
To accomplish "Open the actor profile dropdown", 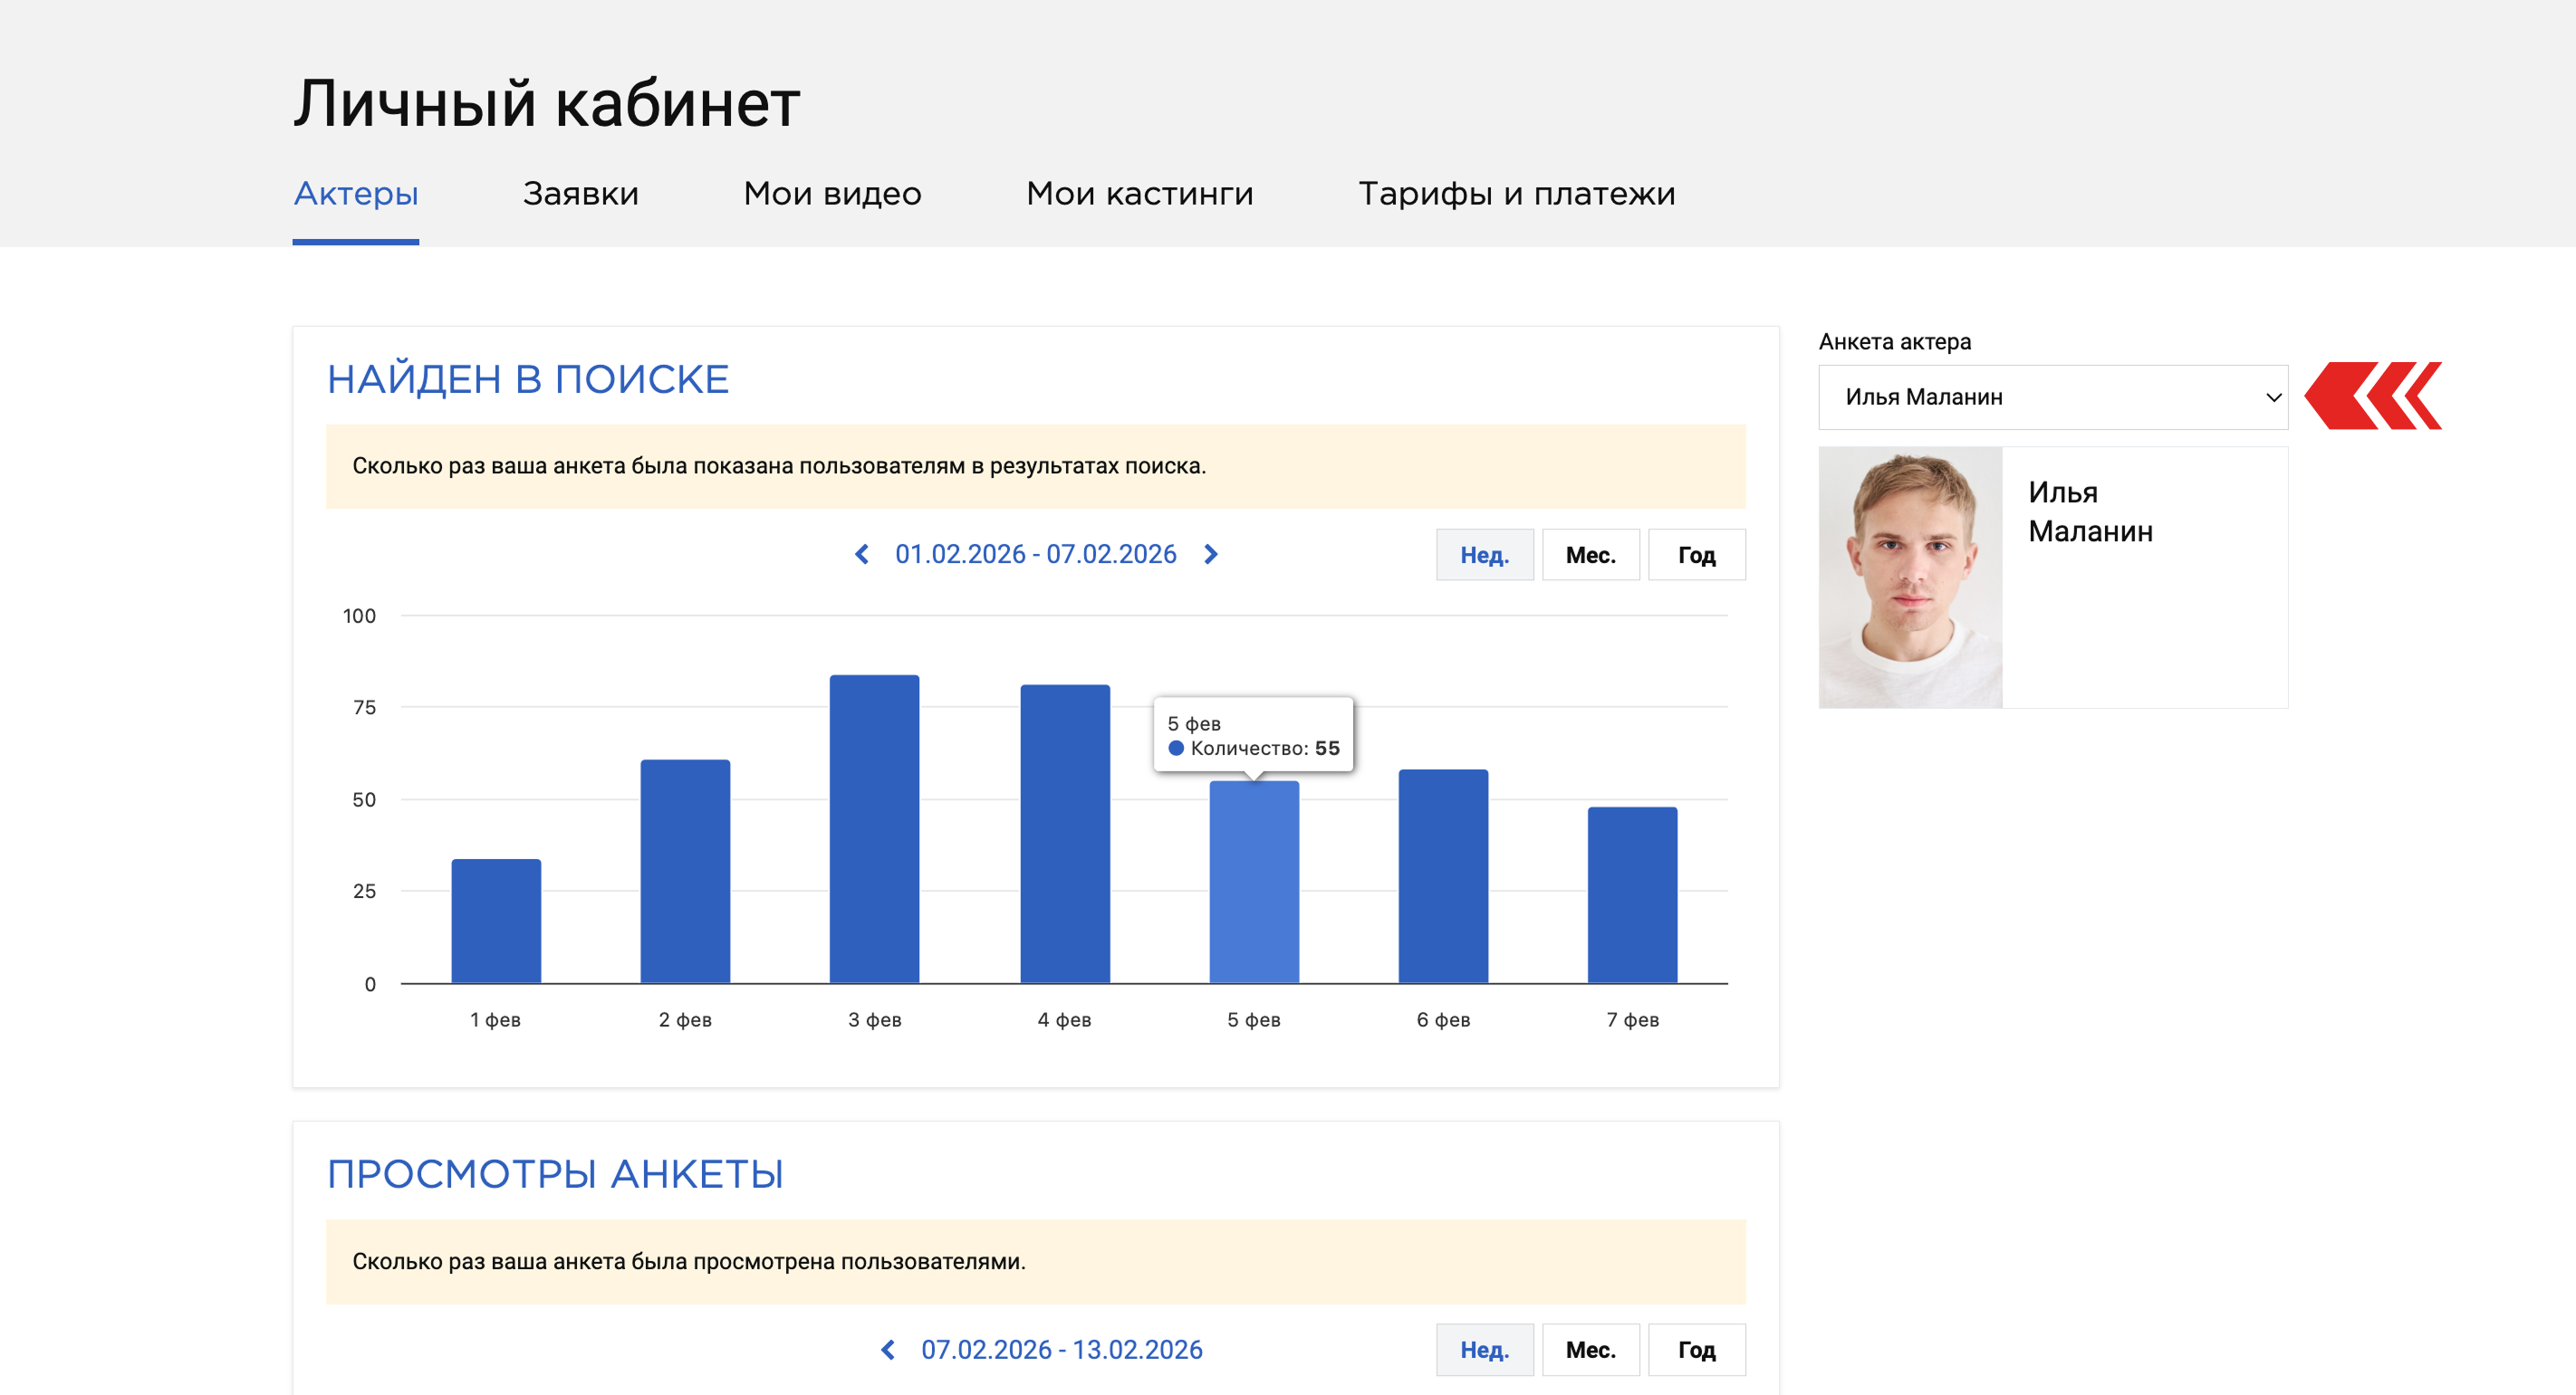I will [x=2052, y=397].
